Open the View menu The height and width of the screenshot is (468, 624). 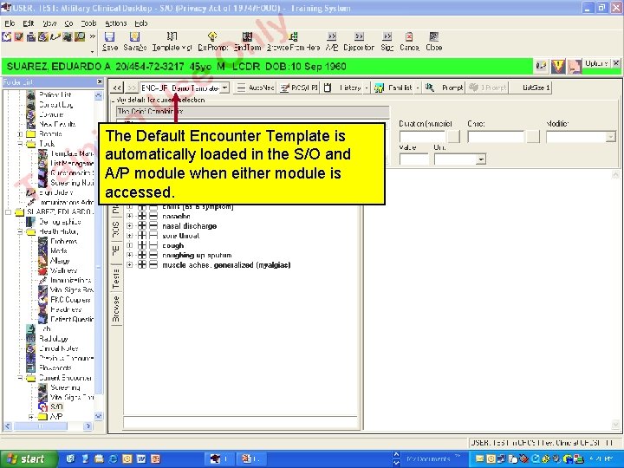49,23
